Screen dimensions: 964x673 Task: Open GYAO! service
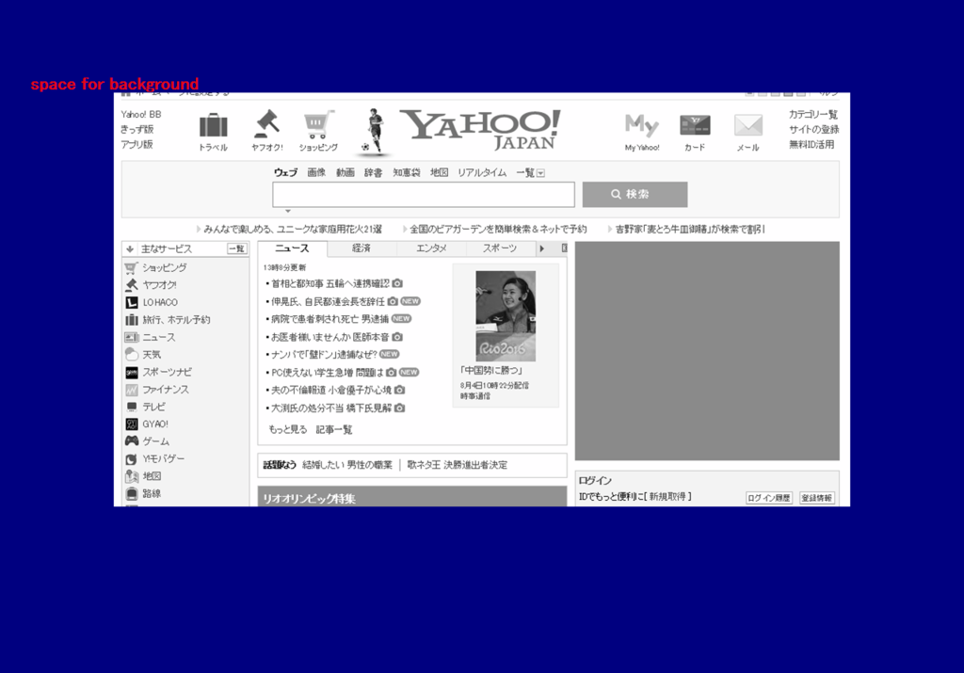(155, 425)
